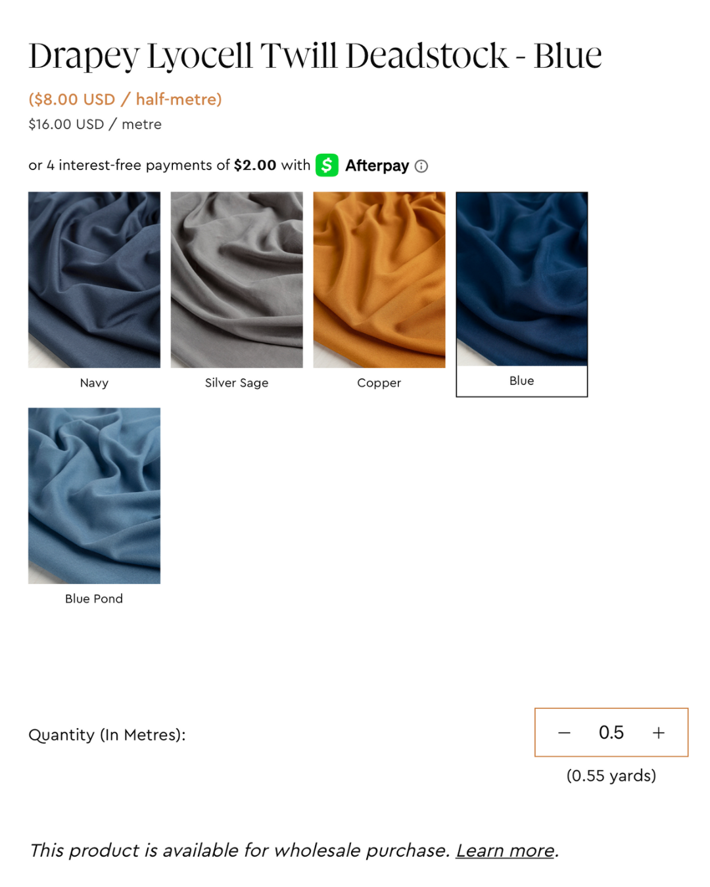Click the Afterpay wordmark text
This screenshot has width=710, height=887.
click(377, 166)
